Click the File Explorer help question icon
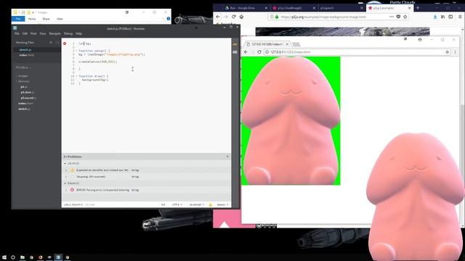This screenshot has width=465, height=261. 169,19
